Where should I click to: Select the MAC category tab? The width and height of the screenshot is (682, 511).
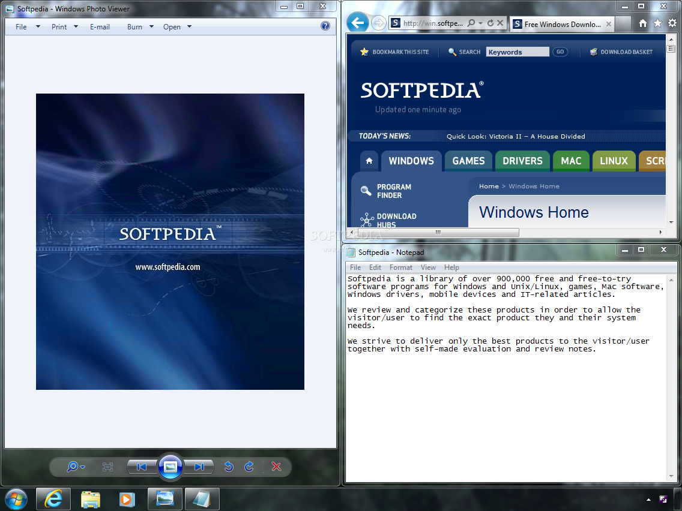(x=571, y=161)
